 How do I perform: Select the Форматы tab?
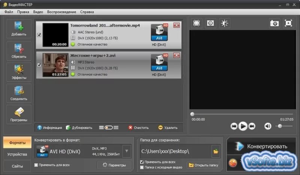(17, 143)
